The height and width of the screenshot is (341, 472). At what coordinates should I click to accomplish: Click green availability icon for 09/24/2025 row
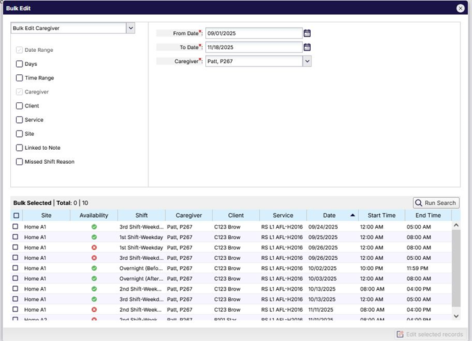click(x=94, y=227)
